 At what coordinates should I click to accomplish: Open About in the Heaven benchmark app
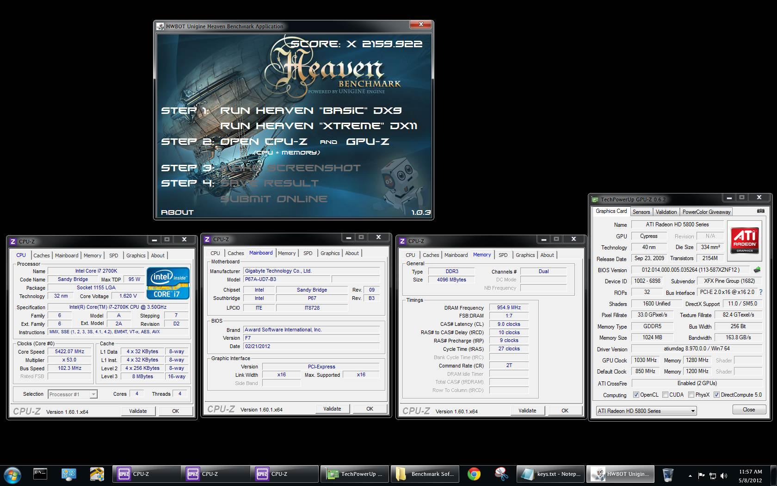coord(177,212)
